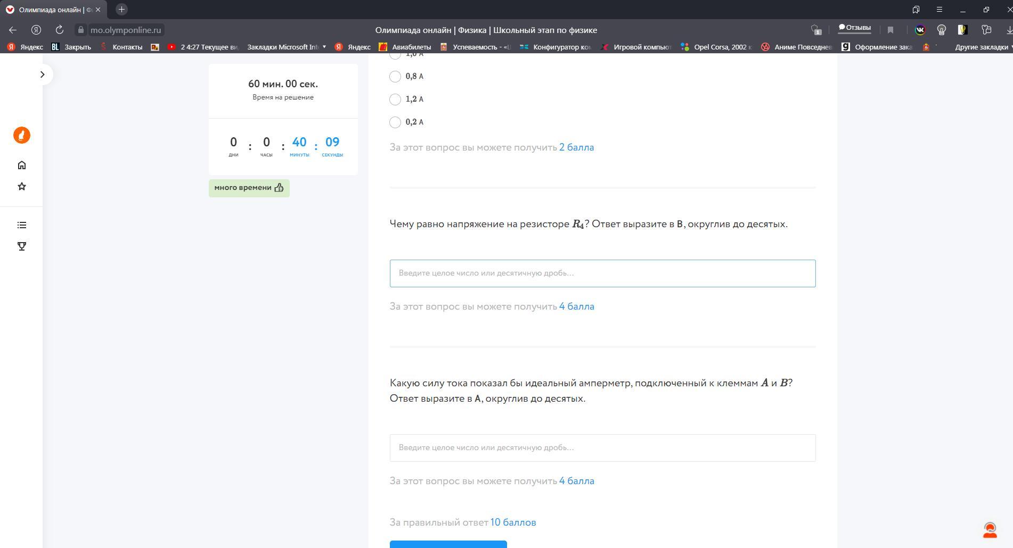The height and width of the screenshot is (548, 1013).
Task: Click the orange olympiad logo in the sidebar
Action: click(22, 135)
